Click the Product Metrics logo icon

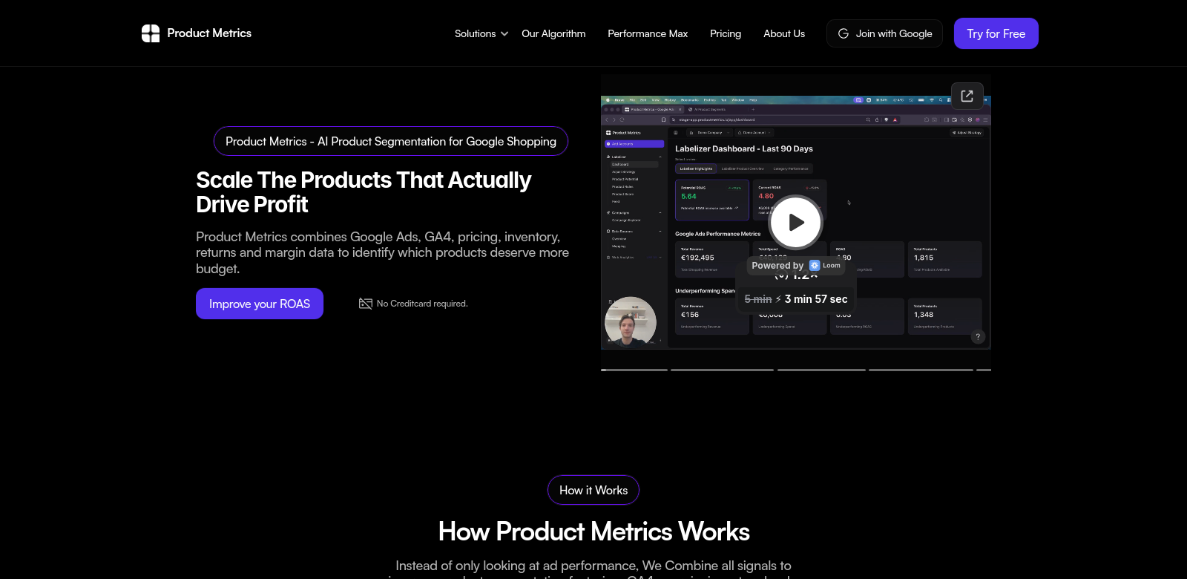click(151, 33)
